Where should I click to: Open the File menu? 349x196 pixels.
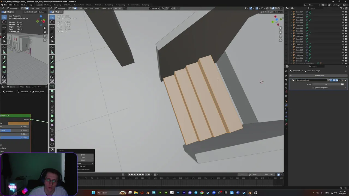click(6, 5)
